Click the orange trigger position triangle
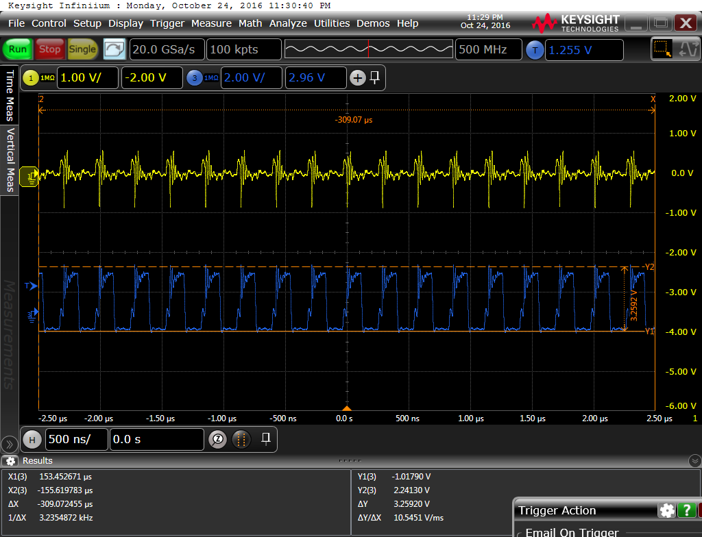Image resolution: width=702 pixels, height=537 pixels. coord(347,408)
